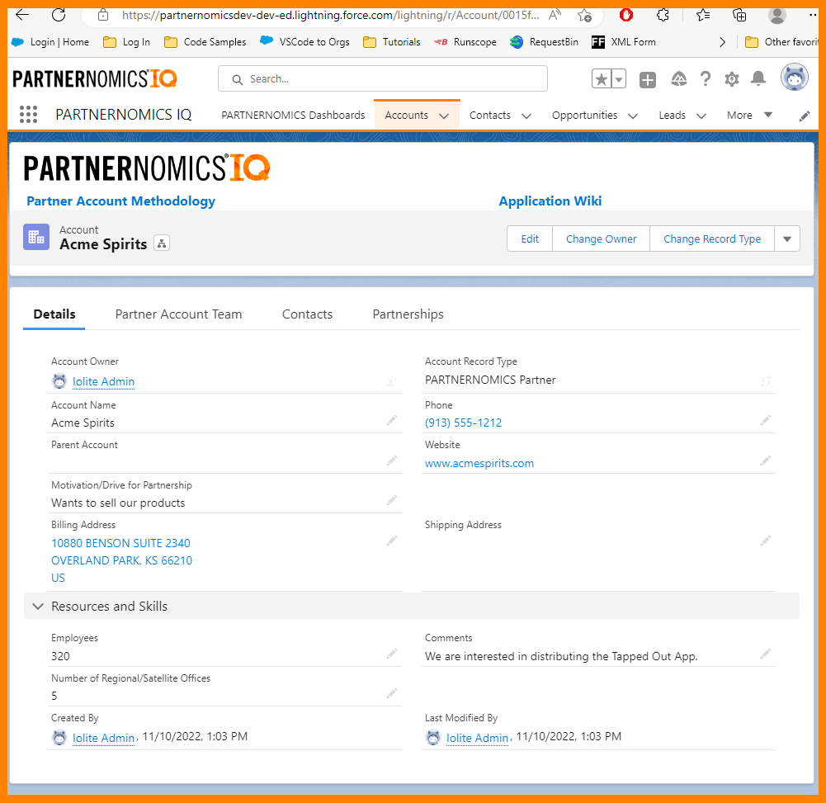Open the Runscope bookmark
The height and width of the screenshot is (803, 826).
[465, 41]
